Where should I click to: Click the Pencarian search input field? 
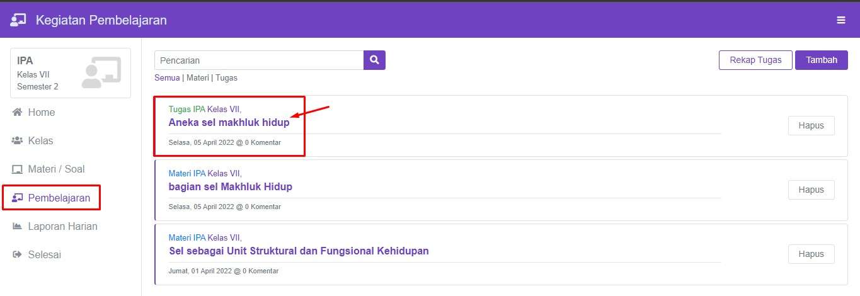click(x=258, y=60)
